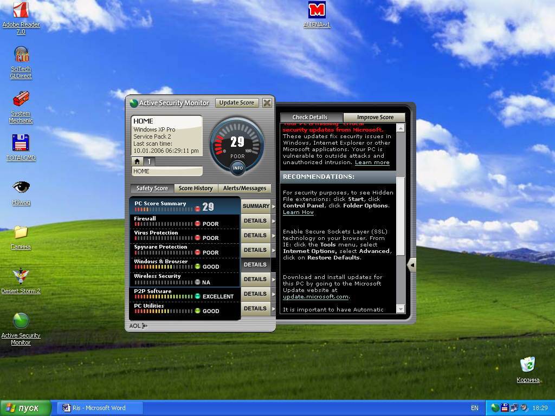Open the Корзина recycle bin
Screen dimensions: 555x416
point(528,370)
